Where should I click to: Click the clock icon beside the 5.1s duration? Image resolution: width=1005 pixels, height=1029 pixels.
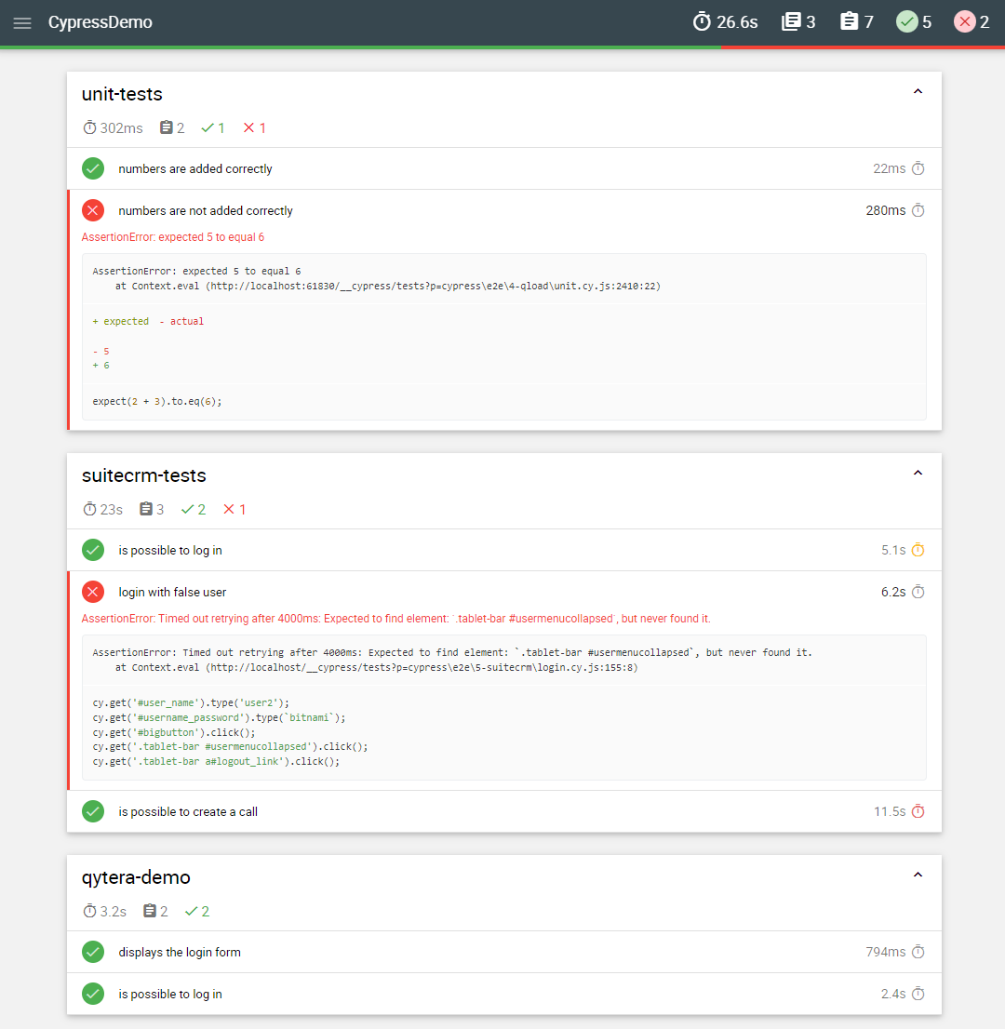click(918, 550)
